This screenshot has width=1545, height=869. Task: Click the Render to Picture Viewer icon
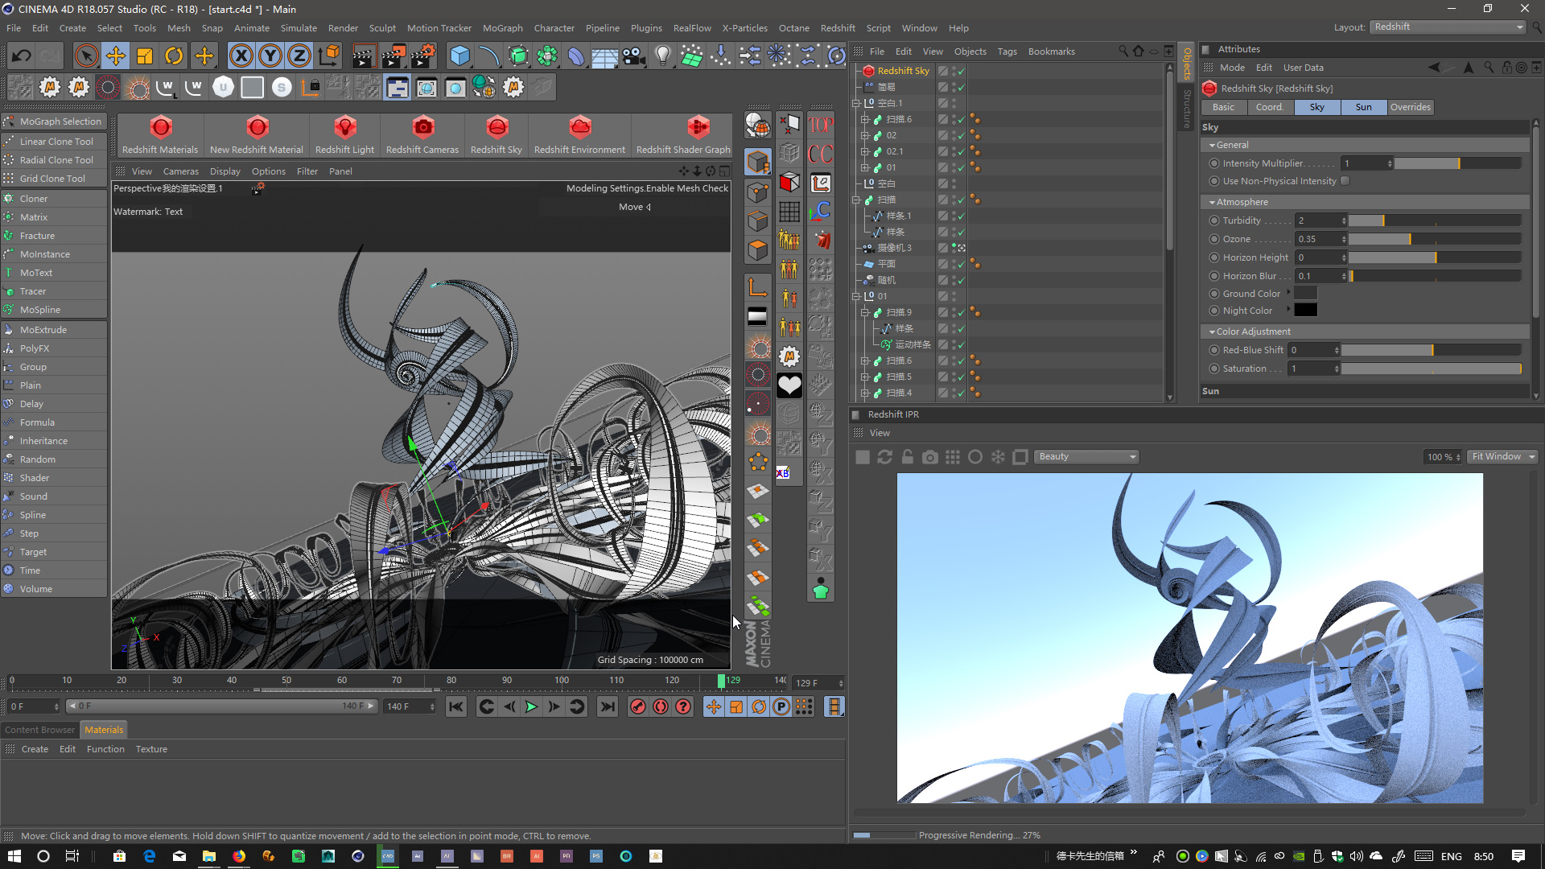tap(393, 56)
